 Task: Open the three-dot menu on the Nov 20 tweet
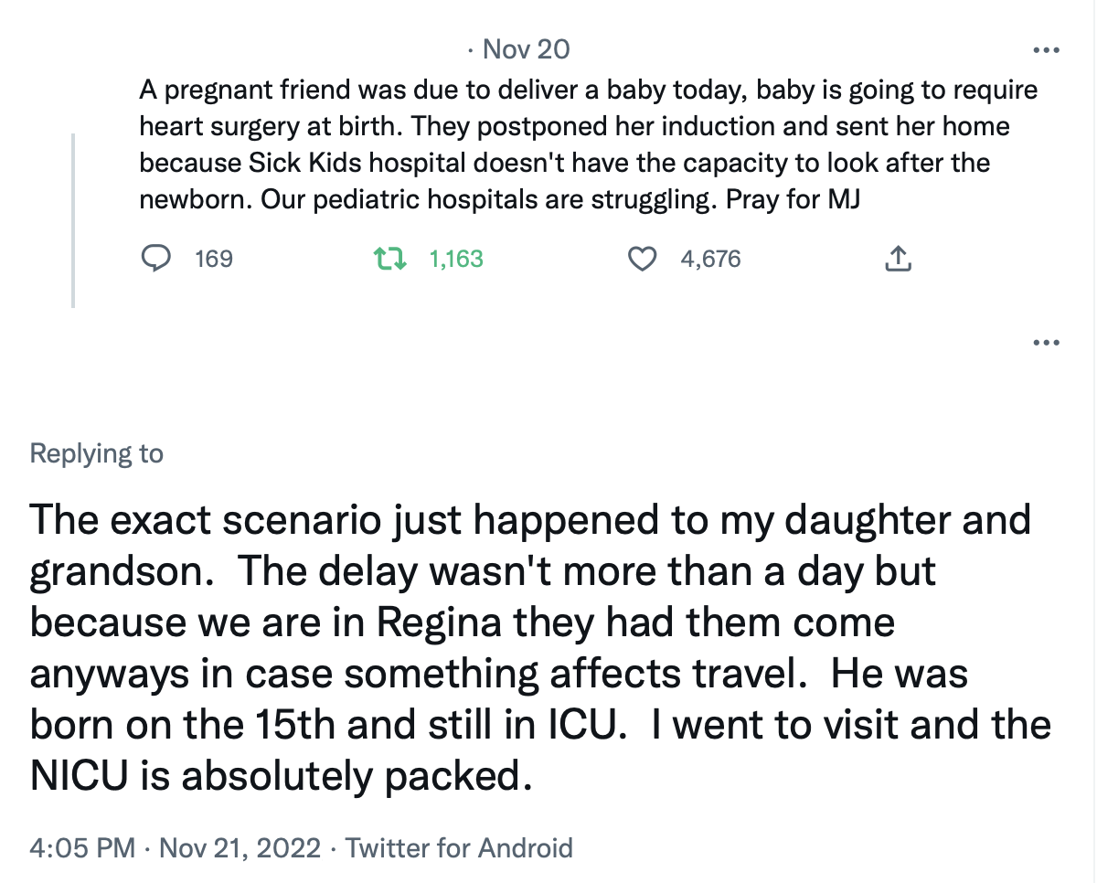click(x=1045, y=50)
